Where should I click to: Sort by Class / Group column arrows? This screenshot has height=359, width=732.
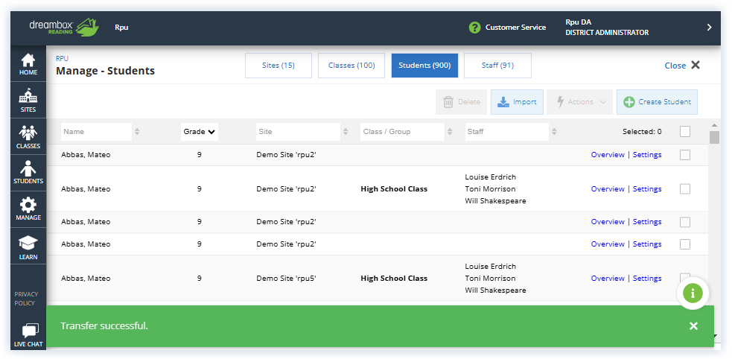click(x=450, y=132)
